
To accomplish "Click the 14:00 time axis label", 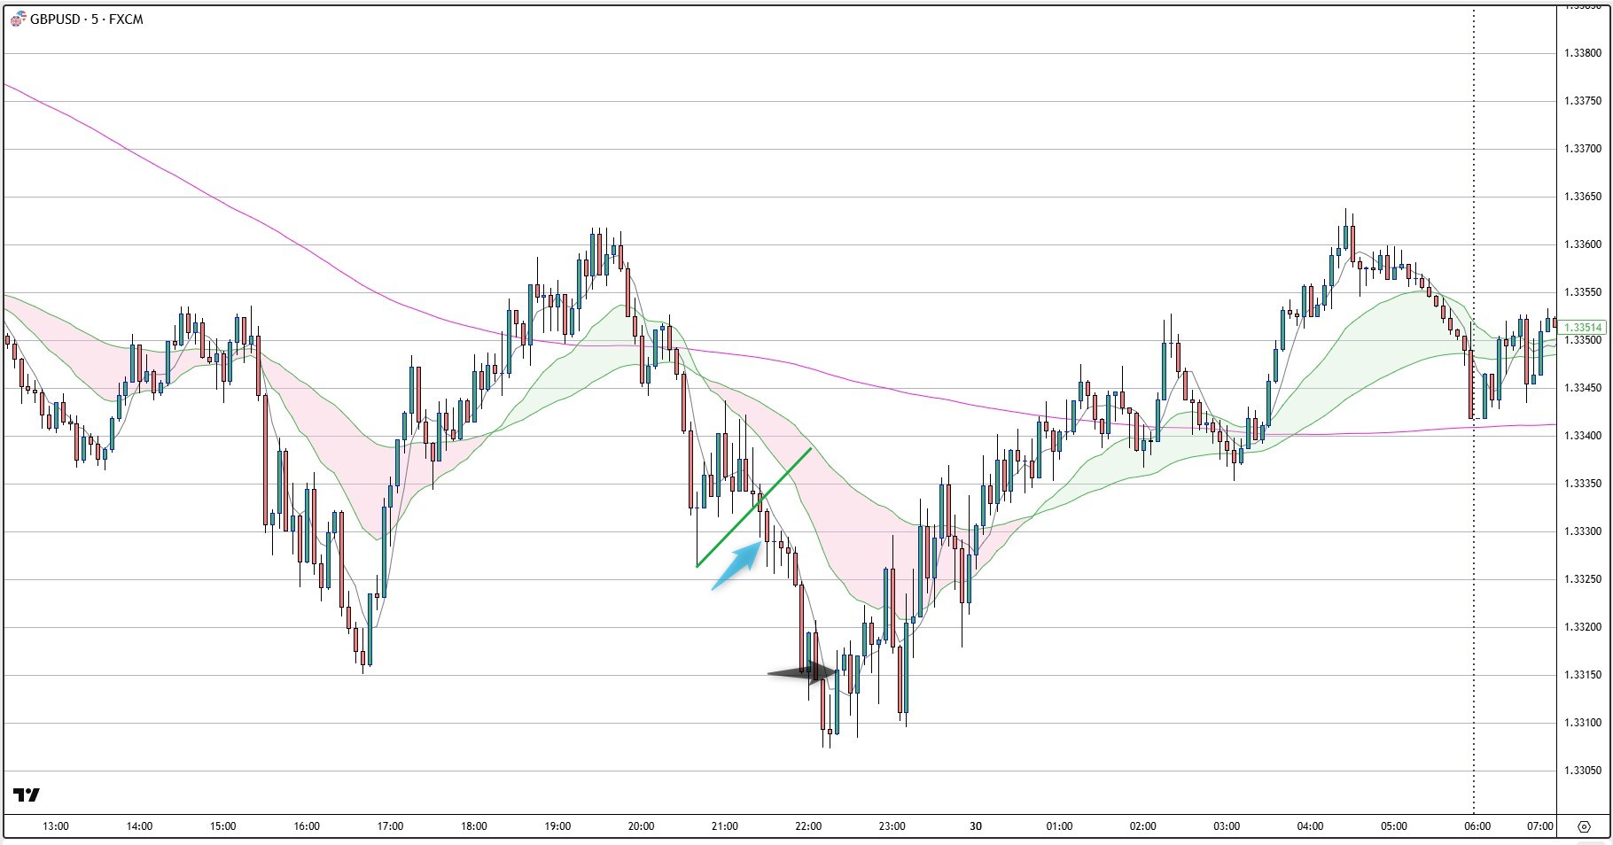I will 139,826.
